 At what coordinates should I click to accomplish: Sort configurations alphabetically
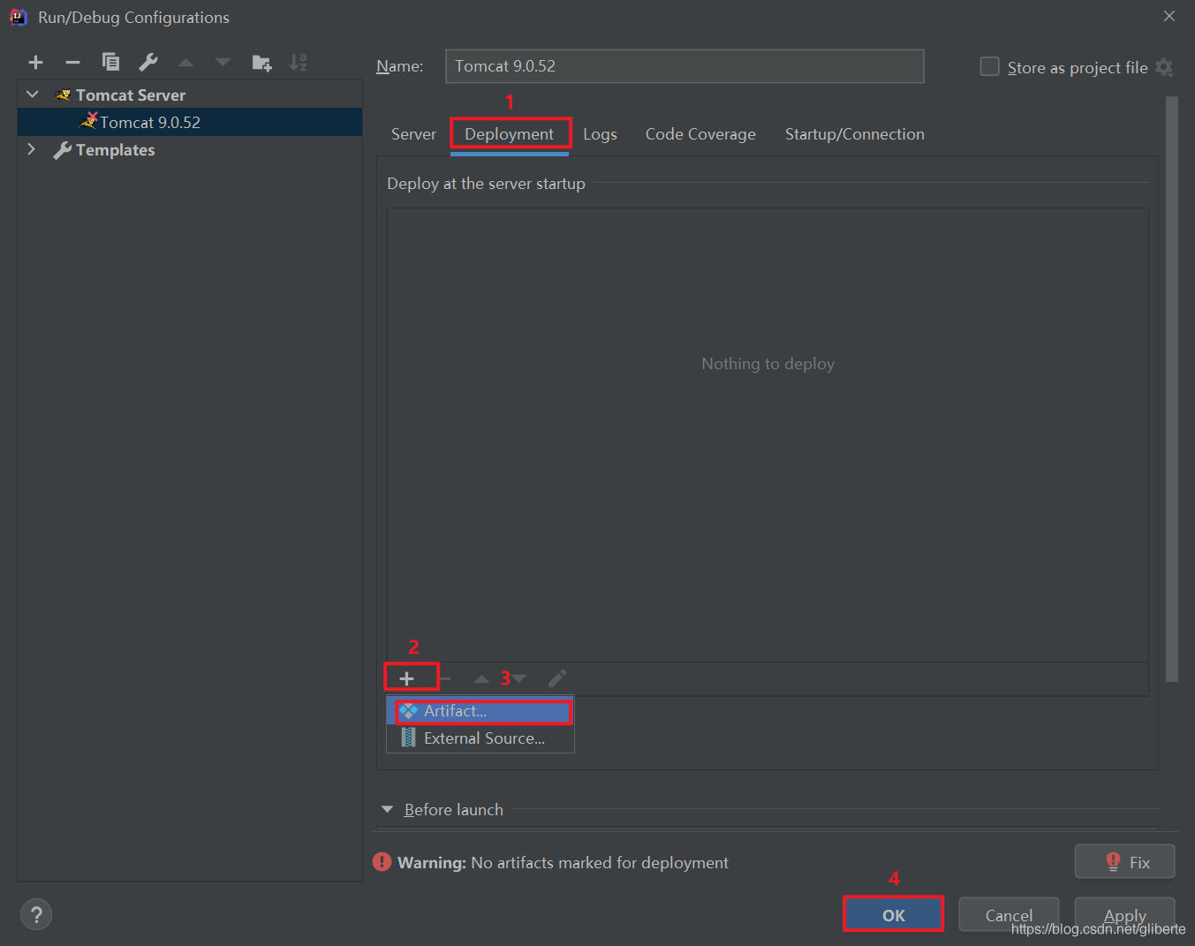click(x=299, y=62)
